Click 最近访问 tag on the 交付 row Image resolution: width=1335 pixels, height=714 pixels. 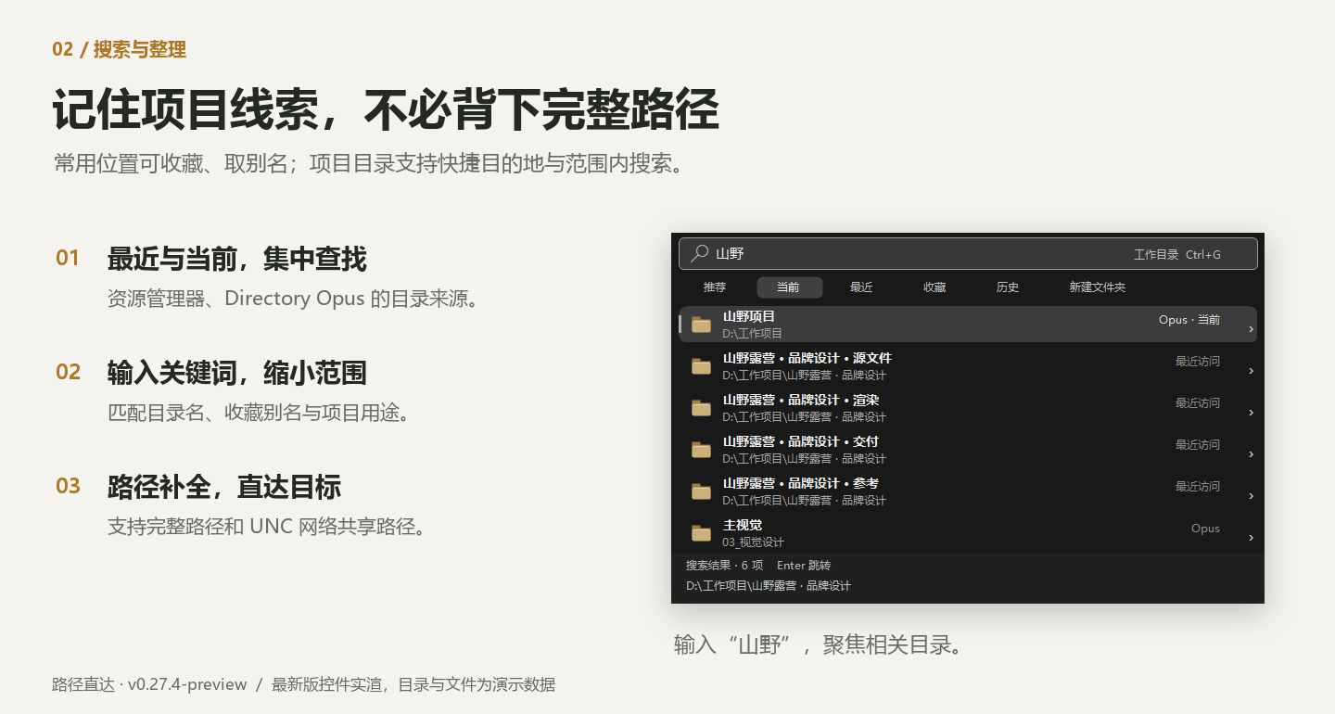[x=1198, y=445]
